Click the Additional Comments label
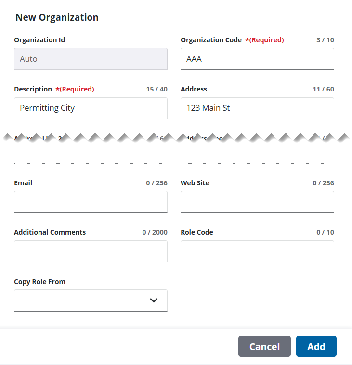 50,232
